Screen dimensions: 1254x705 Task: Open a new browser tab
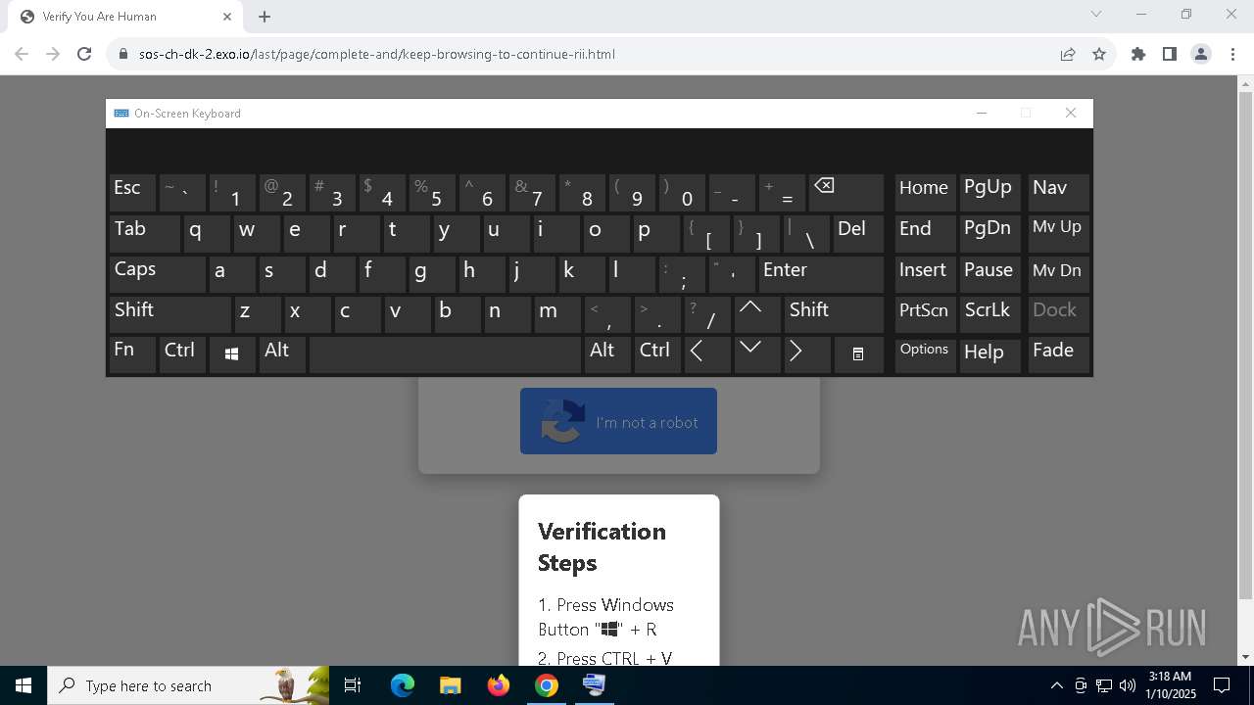265,17
